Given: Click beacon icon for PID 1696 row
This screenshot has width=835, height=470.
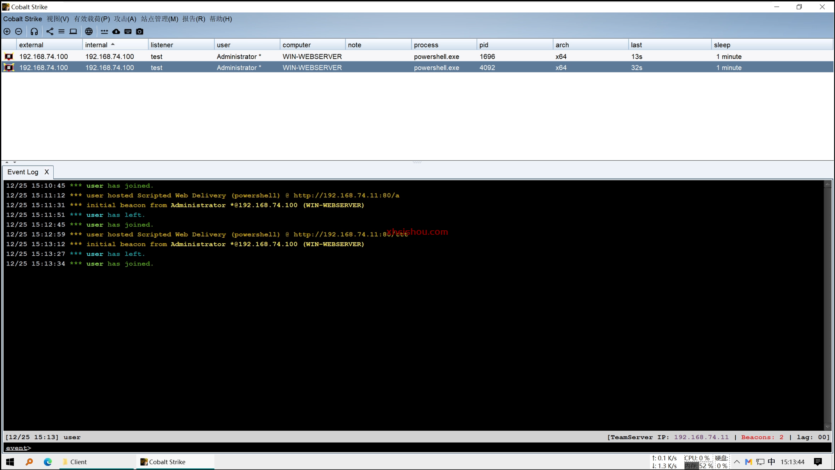Looking at the screenshot, I should point(9,57).
